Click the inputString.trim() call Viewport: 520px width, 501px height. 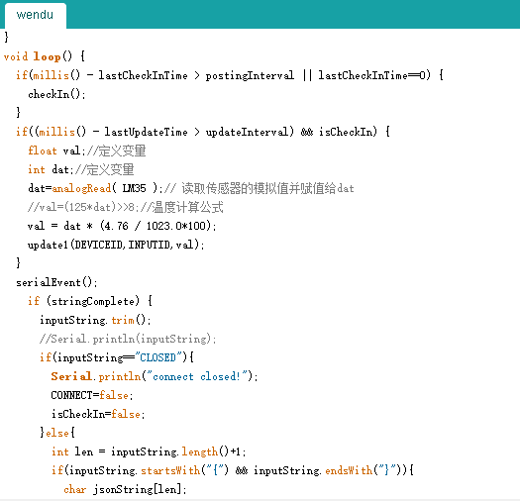(x=95, y=320)
